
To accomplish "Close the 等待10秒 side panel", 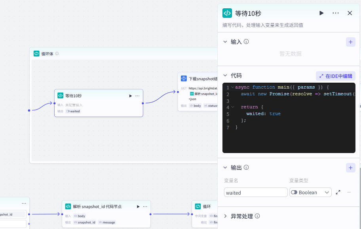I will (350, 13).
